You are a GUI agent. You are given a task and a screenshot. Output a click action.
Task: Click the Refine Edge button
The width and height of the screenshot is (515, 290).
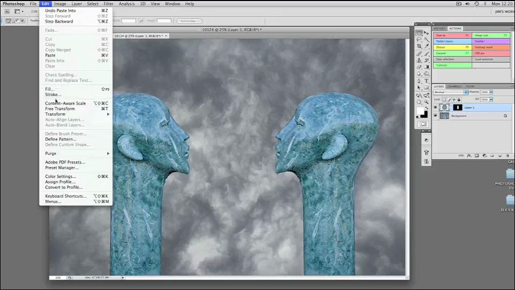(x=189, y=21)
